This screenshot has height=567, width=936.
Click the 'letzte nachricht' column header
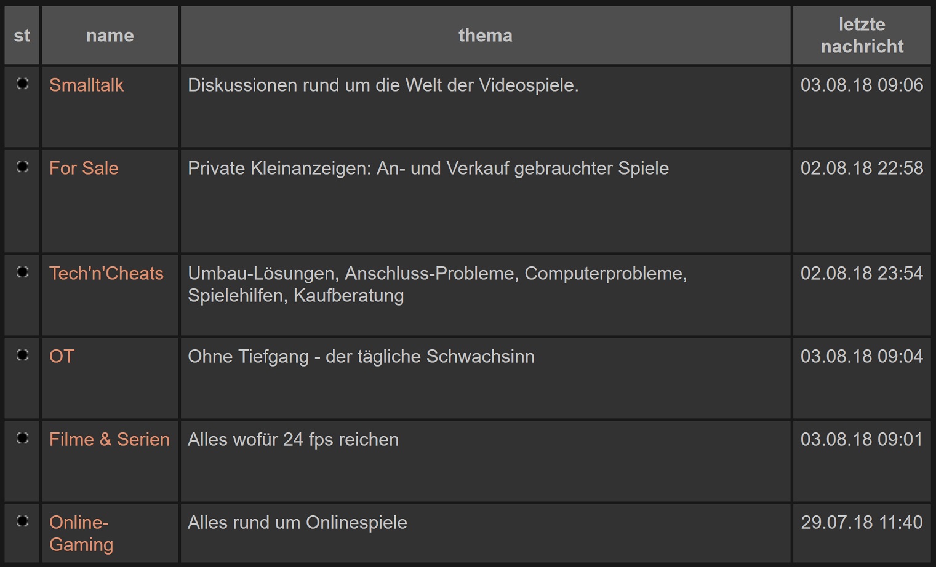tap(862, 35)
